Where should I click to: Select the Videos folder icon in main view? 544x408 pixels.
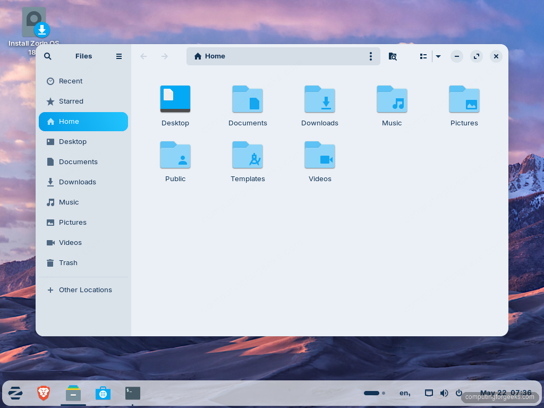pos(319,155)
